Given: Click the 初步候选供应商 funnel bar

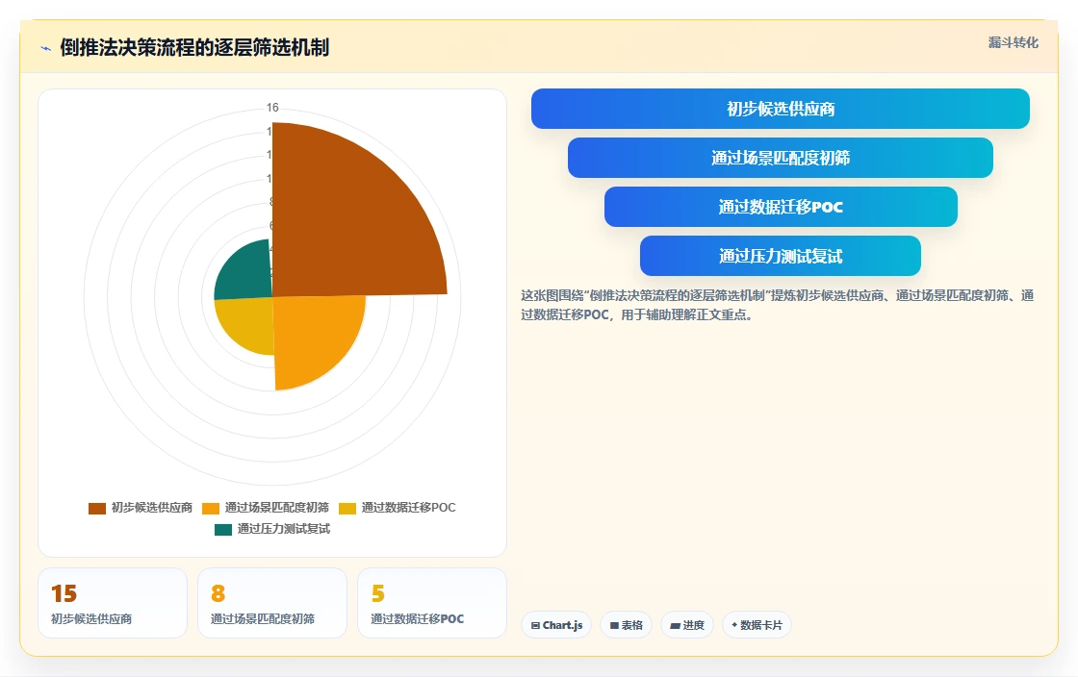Looking at the screenshot, I should [781, 109].
